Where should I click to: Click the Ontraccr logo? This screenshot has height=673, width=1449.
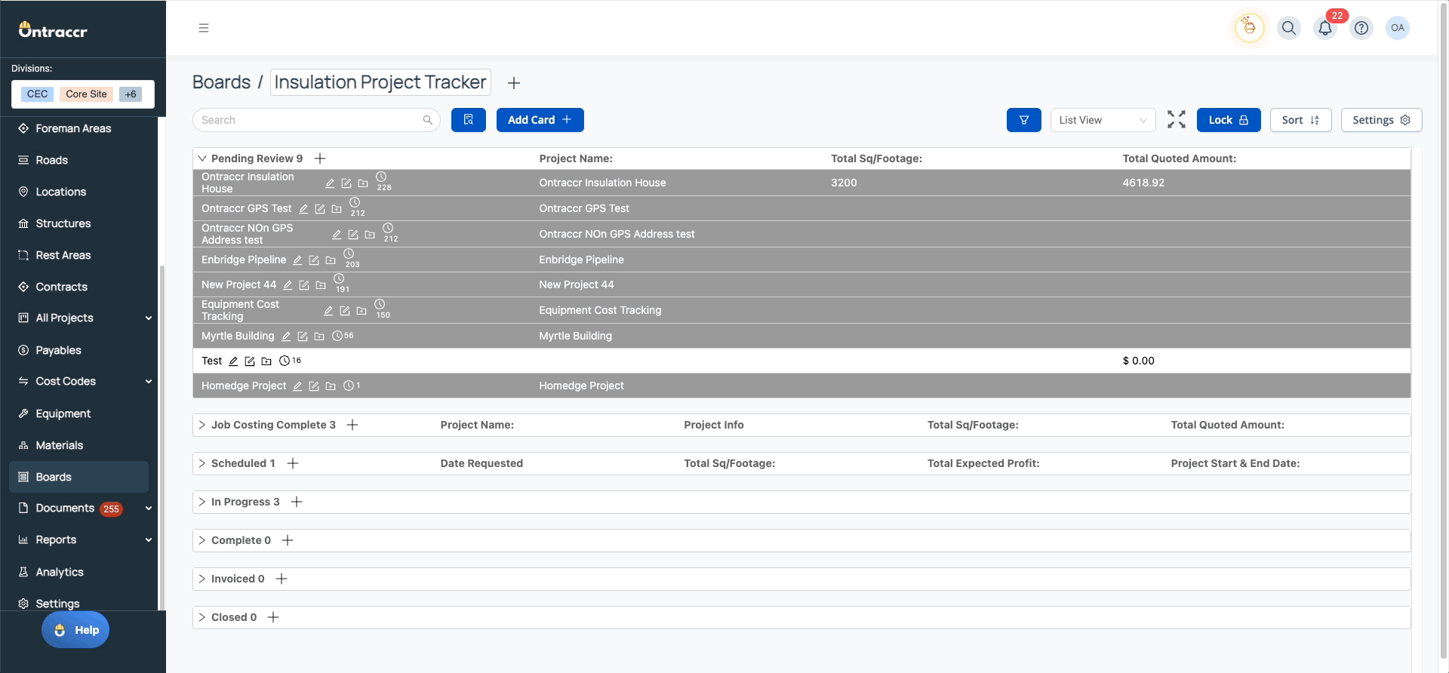coord(53,29)
